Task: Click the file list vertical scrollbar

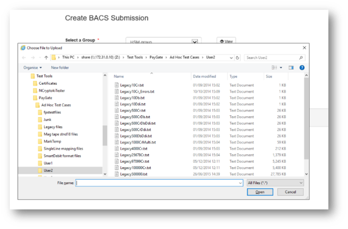Action: pyautogui.click(x=306, y=121)
